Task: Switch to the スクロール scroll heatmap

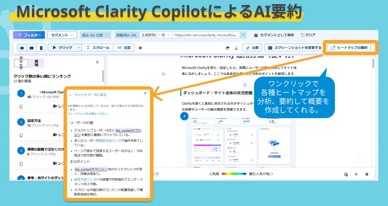Action: coord(98,48)
